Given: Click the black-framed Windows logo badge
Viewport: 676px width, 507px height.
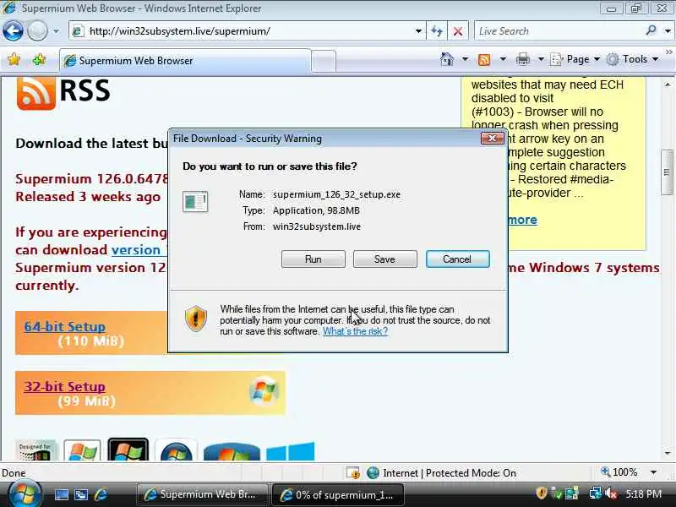Looking at the screenshot, I should coord(128,450).
